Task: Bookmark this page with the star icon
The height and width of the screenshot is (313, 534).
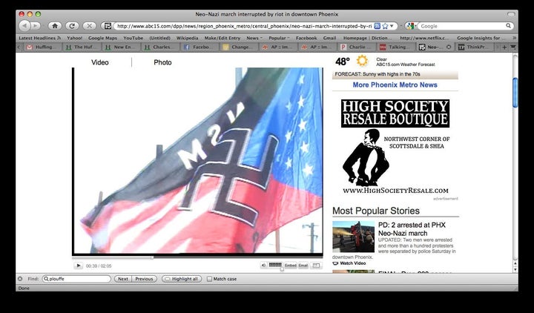Action: pyautogui.click(x=385, y=26)
